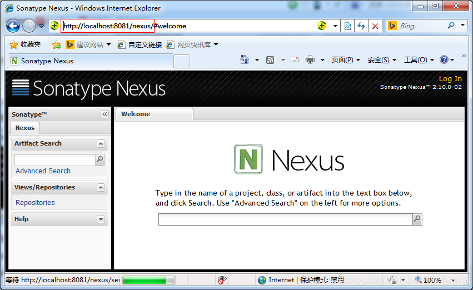
Task: Click the Bing search box
Action: coord(421,26)
